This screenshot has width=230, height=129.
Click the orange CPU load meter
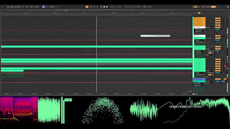[x=213, y=7]
